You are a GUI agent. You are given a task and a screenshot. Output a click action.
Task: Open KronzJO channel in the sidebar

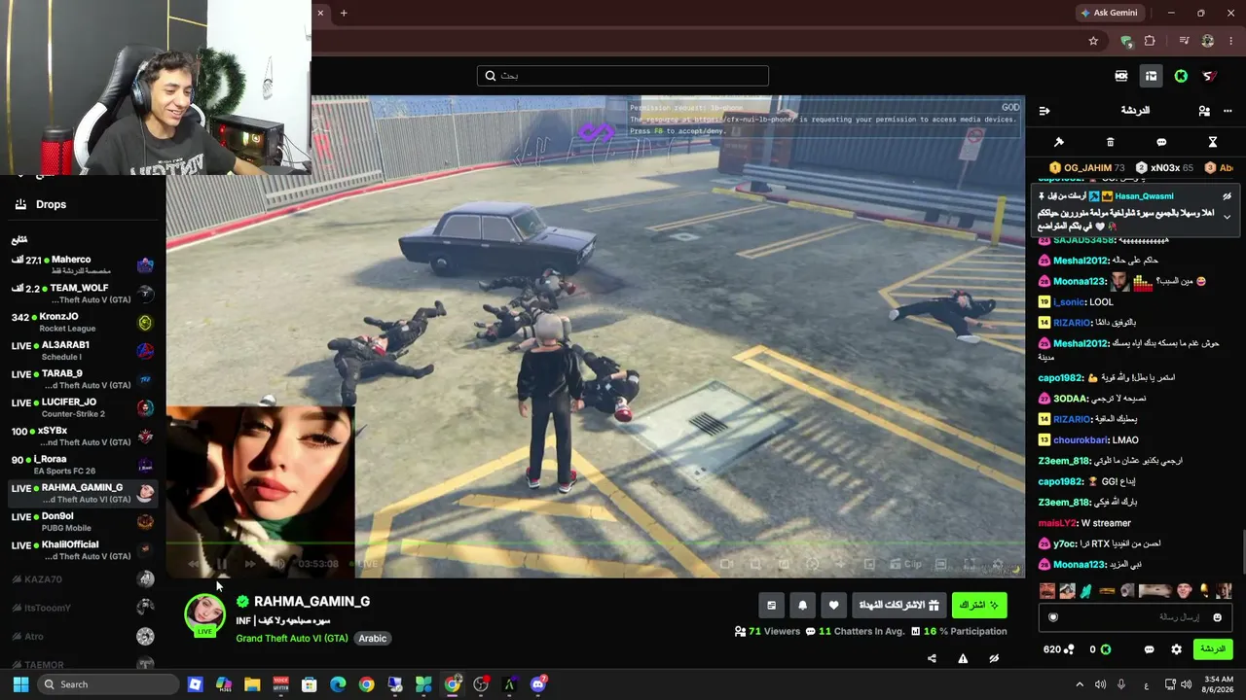tap(82, 322)
